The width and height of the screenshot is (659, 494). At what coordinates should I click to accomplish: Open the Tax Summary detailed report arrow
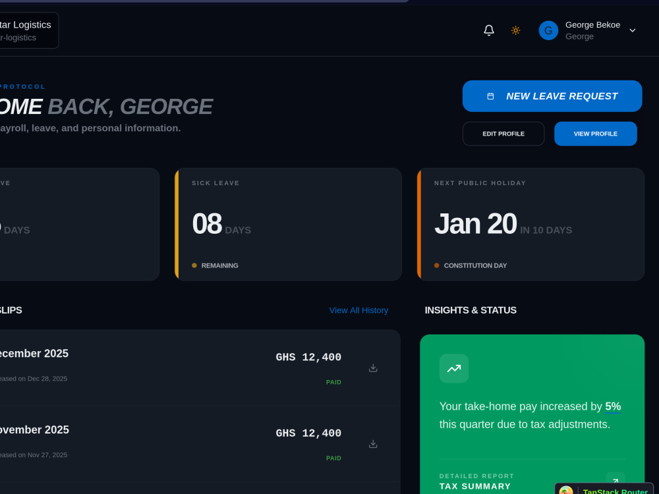point(616,481)
